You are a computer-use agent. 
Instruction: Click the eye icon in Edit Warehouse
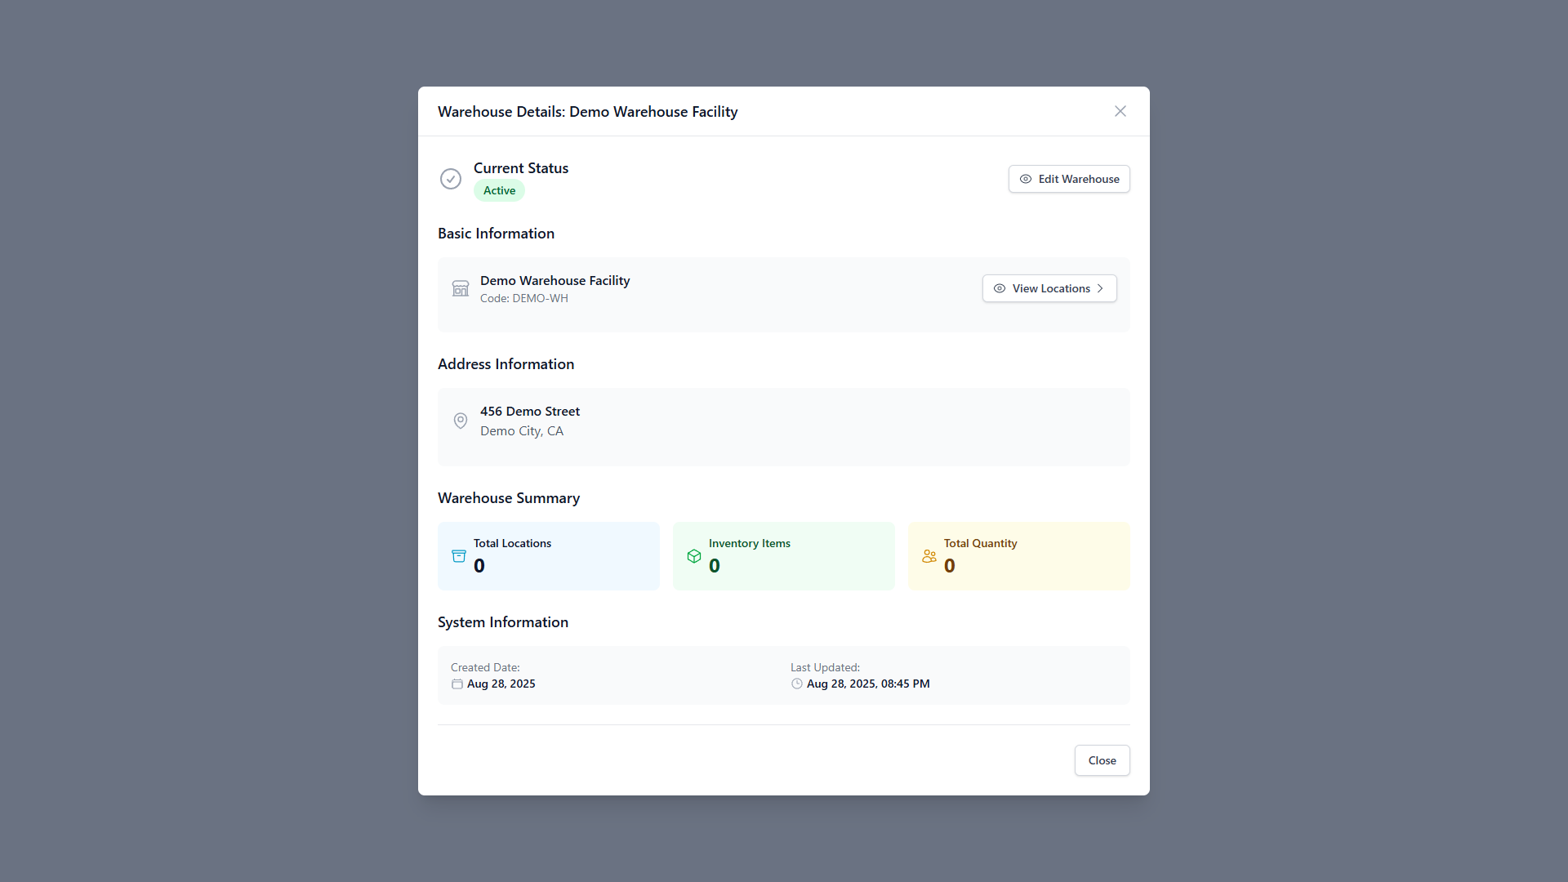(1026, 179)
